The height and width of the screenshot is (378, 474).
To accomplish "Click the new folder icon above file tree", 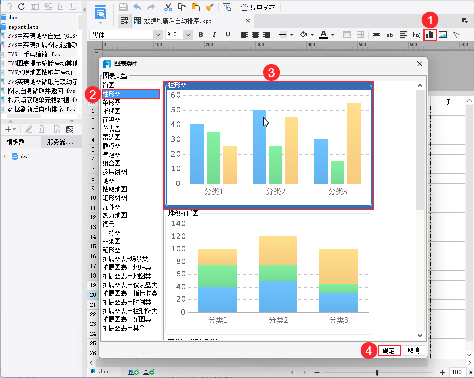I will coord(9,6).
